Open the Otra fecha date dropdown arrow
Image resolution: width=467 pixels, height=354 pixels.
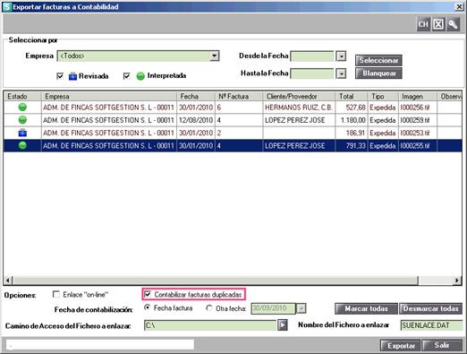pyautogui.click(x=301, y=308)
